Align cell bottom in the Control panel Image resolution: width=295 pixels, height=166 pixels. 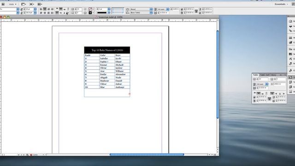coord(65,9)
